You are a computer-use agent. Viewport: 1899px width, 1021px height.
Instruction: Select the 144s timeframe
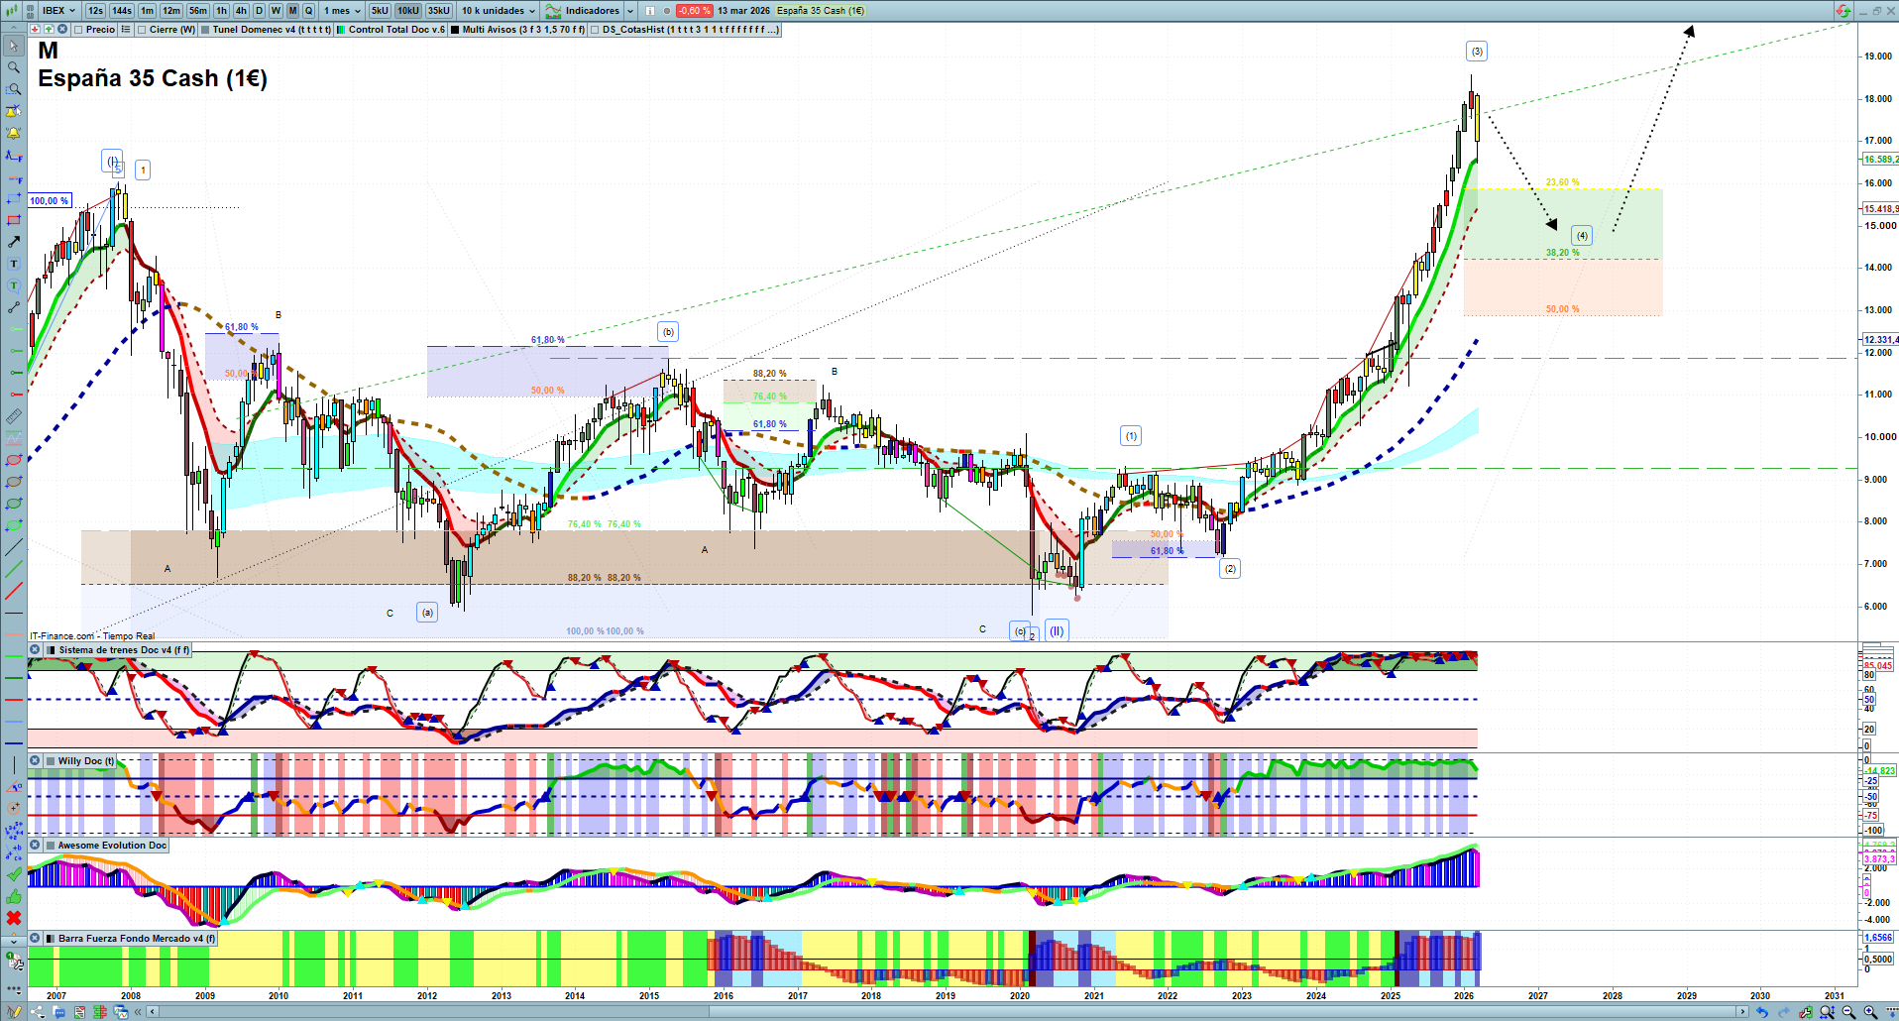point(122,11)
